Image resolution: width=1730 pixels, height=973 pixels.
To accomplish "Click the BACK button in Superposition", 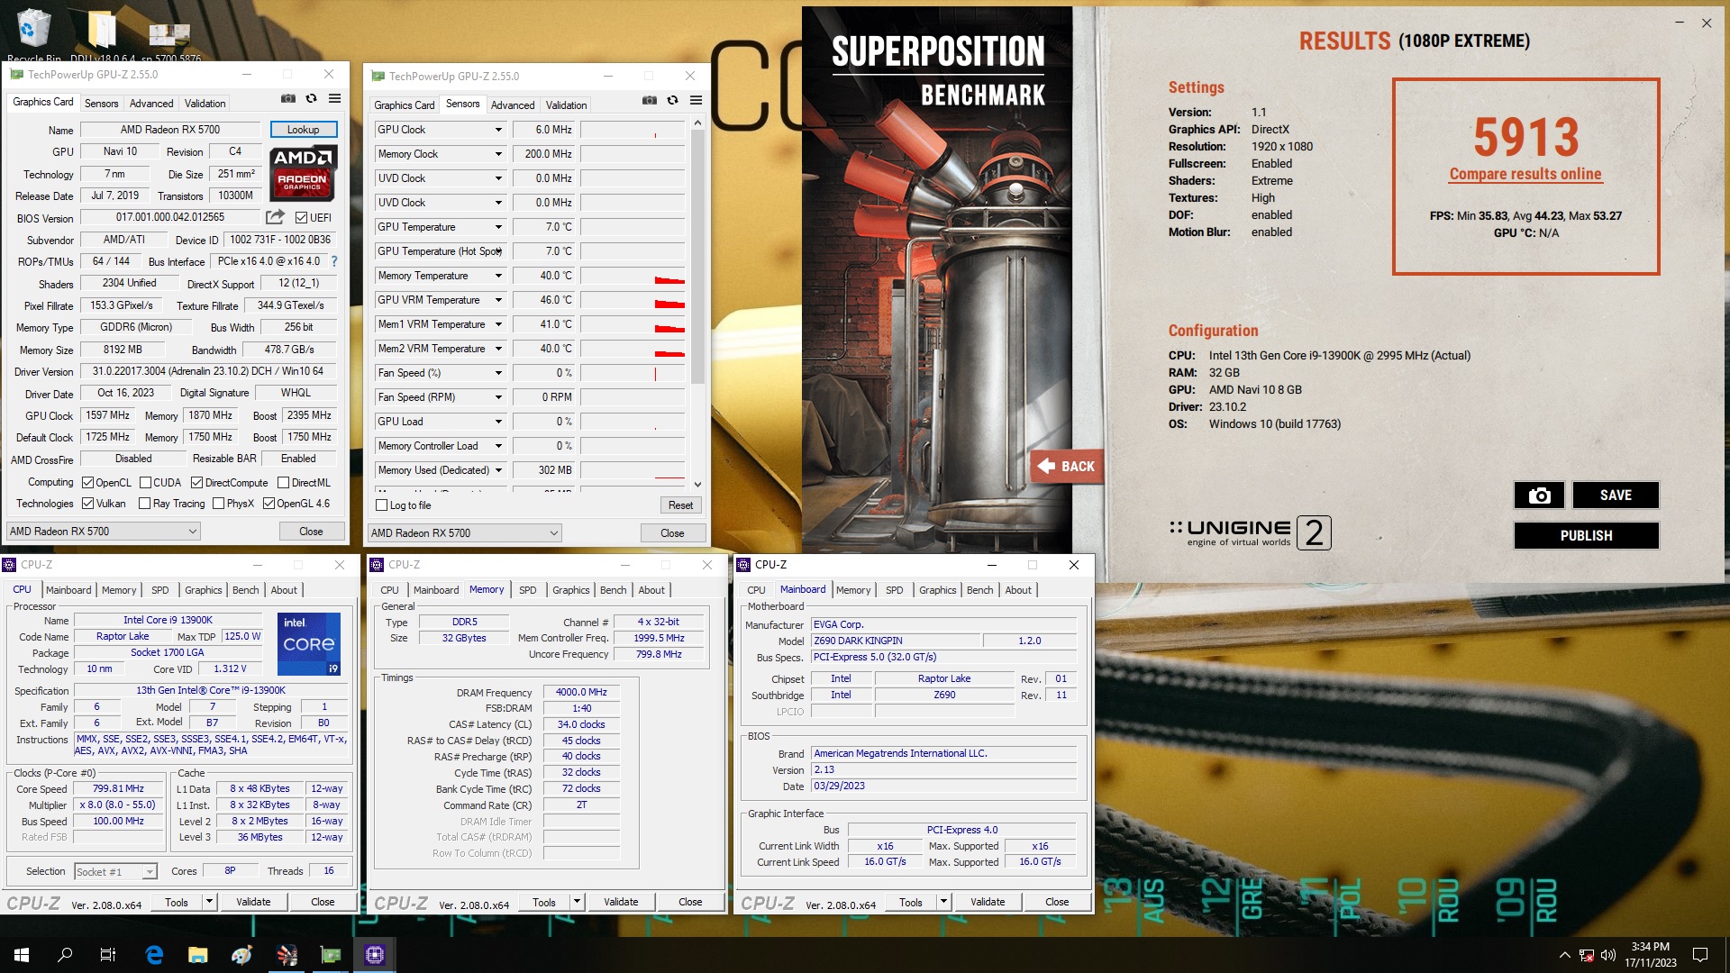I will click(1068, 466).
